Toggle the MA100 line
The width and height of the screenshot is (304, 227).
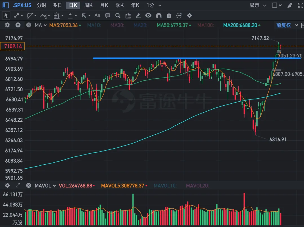click(x=205, y=25)
